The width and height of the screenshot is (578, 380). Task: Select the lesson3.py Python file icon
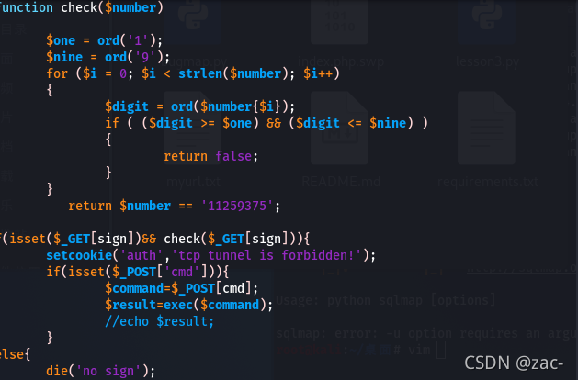tap(487, 20)
